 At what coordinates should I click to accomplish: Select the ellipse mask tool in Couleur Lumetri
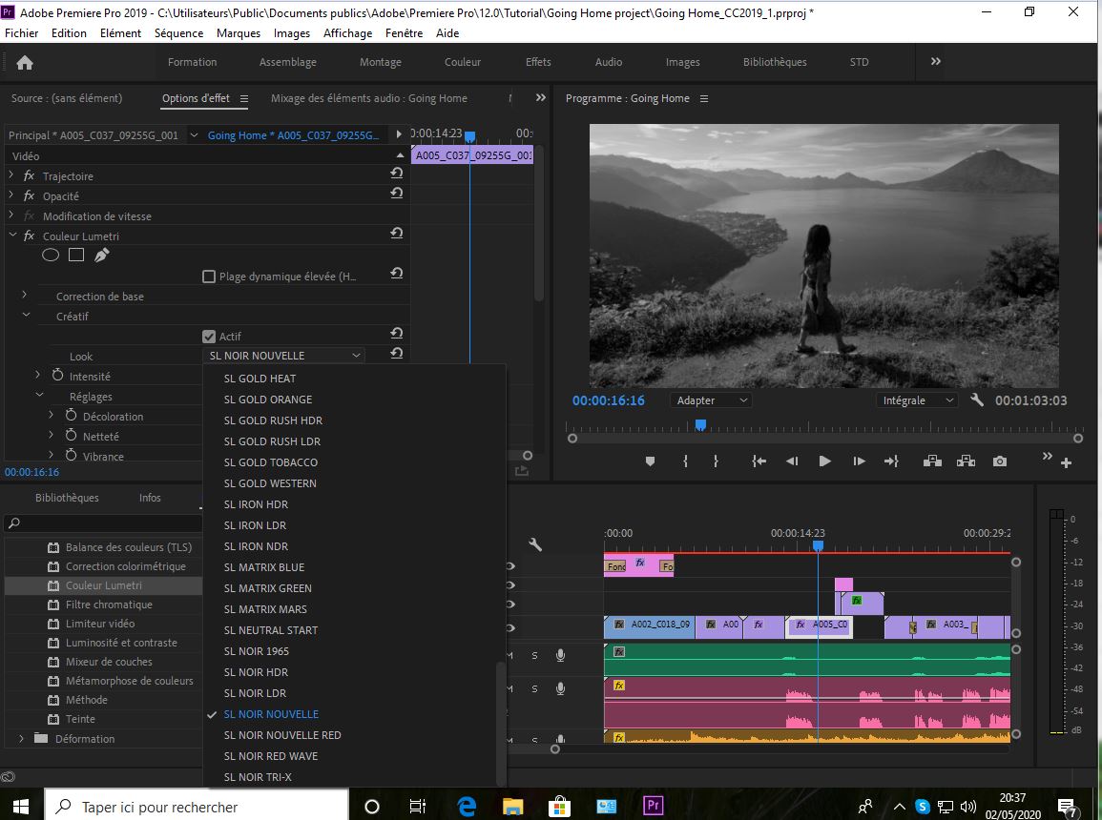tap(51, 255)
